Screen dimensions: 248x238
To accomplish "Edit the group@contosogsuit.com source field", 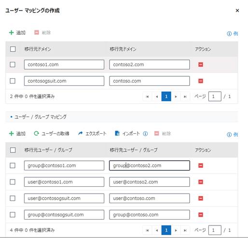I will (64, 215).
